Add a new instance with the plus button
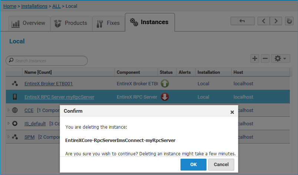The width and height of the screenshot is (298, 175). (255, 59)
